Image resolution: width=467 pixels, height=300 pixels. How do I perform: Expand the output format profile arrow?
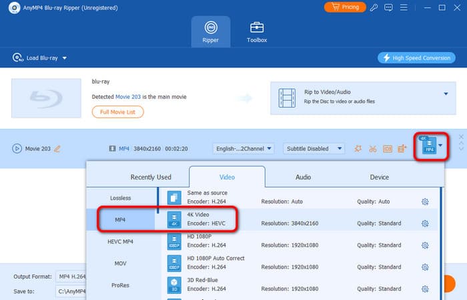(440, 146)
